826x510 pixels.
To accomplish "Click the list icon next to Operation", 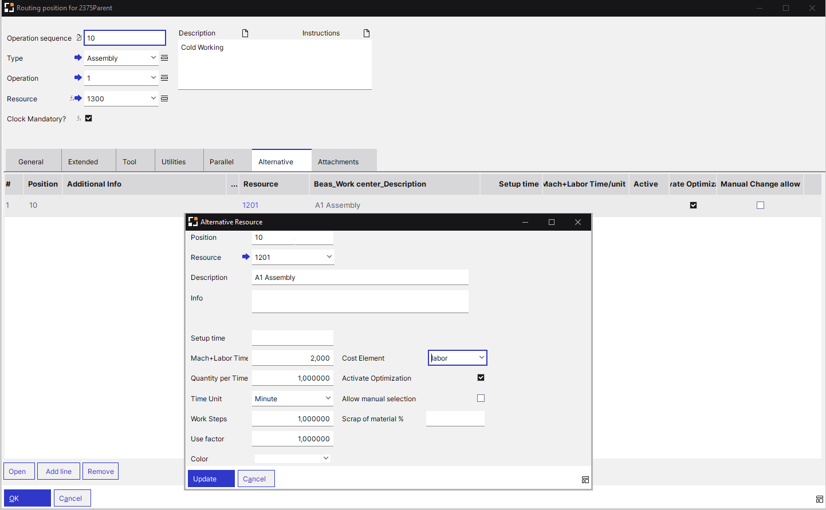I will pos(164,78).
